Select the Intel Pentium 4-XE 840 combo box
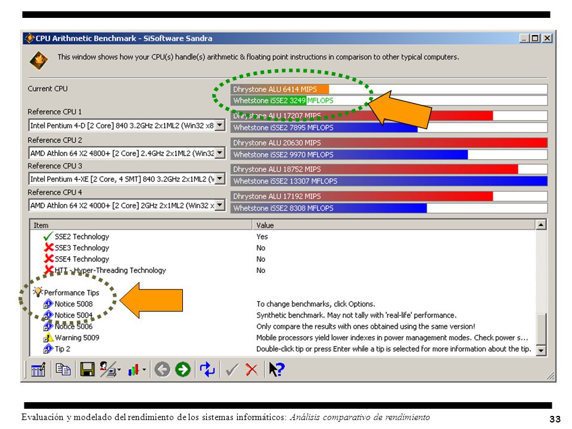The width and height of the screenshot is (572, 429). click(x=126, y=179)
